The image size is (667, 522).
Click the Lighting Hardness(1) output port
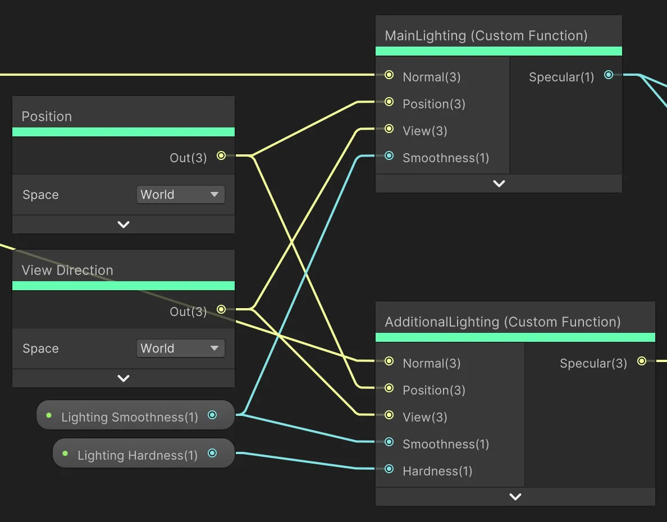212,453
